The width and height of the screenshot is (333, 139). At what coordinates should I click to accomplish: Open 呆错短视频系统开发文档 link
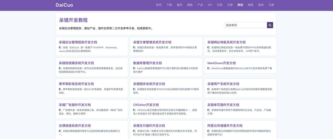point(76,63)
